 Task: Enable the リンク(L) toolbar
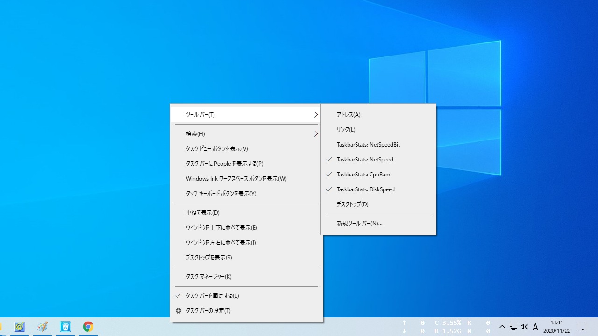378,130
